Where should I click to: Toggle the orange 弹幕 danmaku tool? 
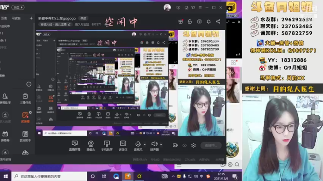click(x=25, y=117)
